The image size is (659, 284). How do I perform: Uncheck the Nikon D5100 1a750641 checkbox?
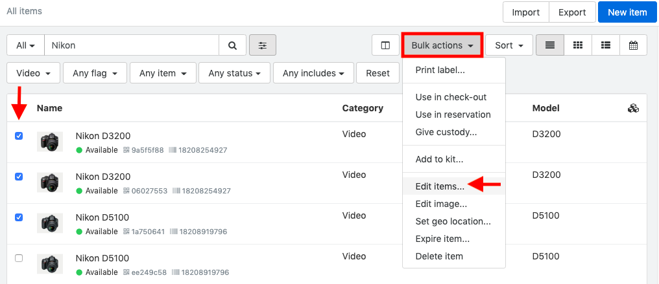click(19, 217)
